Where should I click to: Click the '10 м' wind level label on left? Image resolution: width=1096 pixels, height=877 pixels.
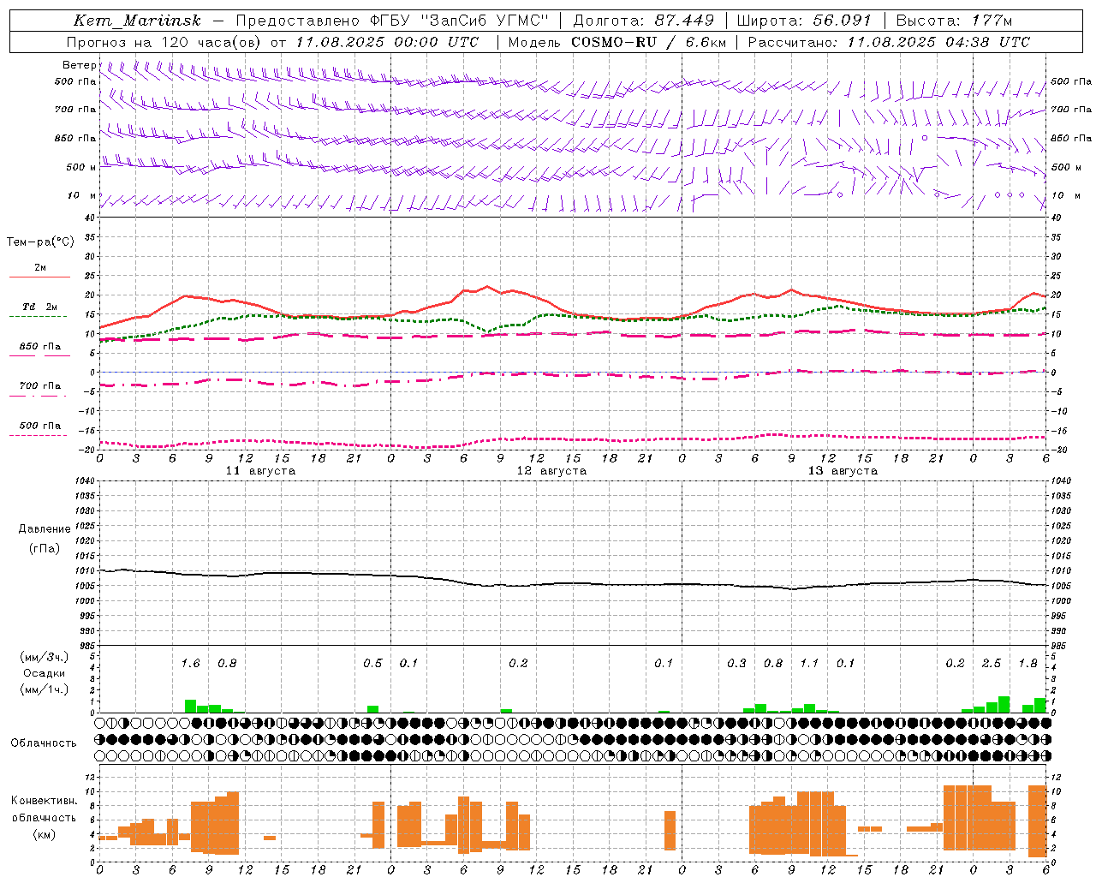(81, 196)
